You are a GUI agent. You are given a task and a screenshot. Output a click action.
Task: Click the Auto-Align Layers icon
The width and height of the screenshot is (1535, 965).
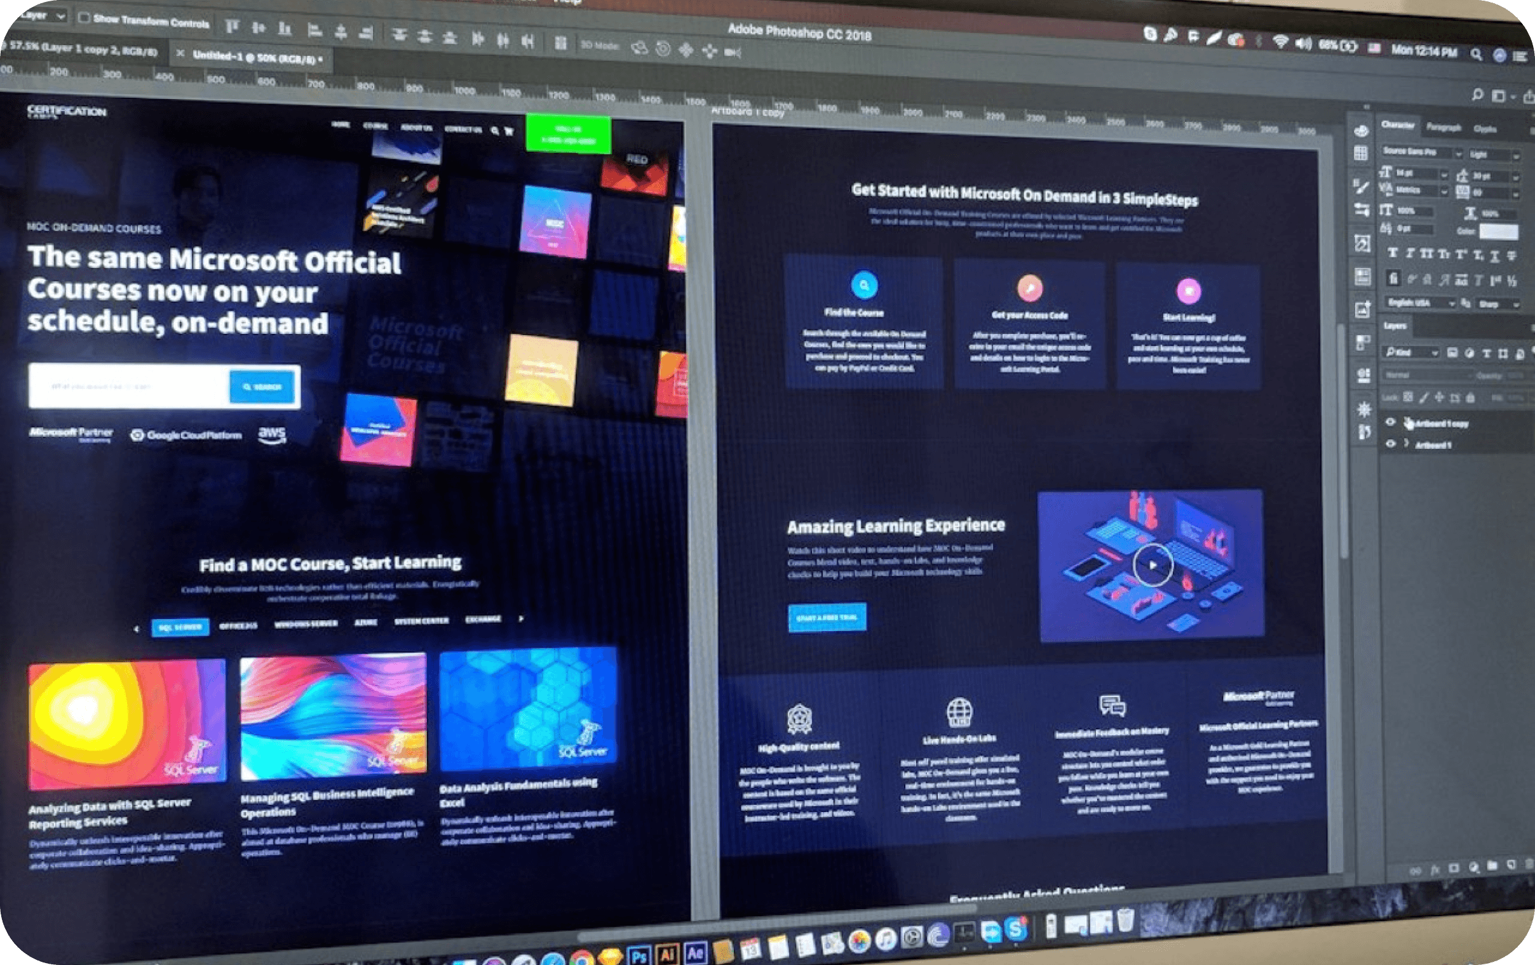coord(560,43)
